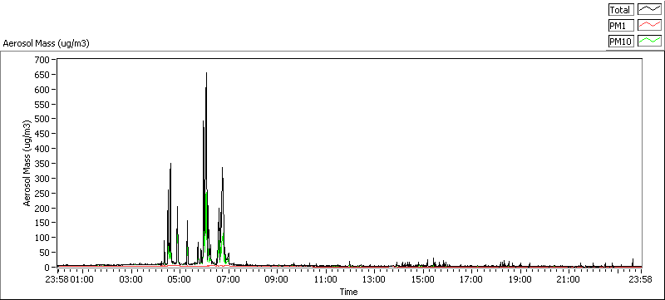Click the x-axis label Time
The image size is (665, 300).
(348, 292)
